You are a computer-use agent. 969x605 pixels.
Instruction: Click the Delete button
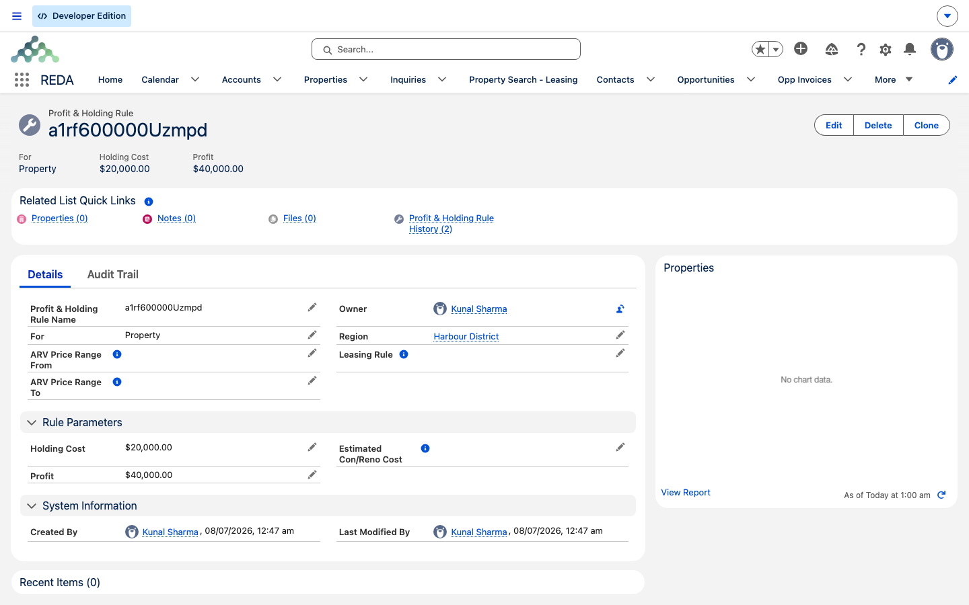pos(878,126)
